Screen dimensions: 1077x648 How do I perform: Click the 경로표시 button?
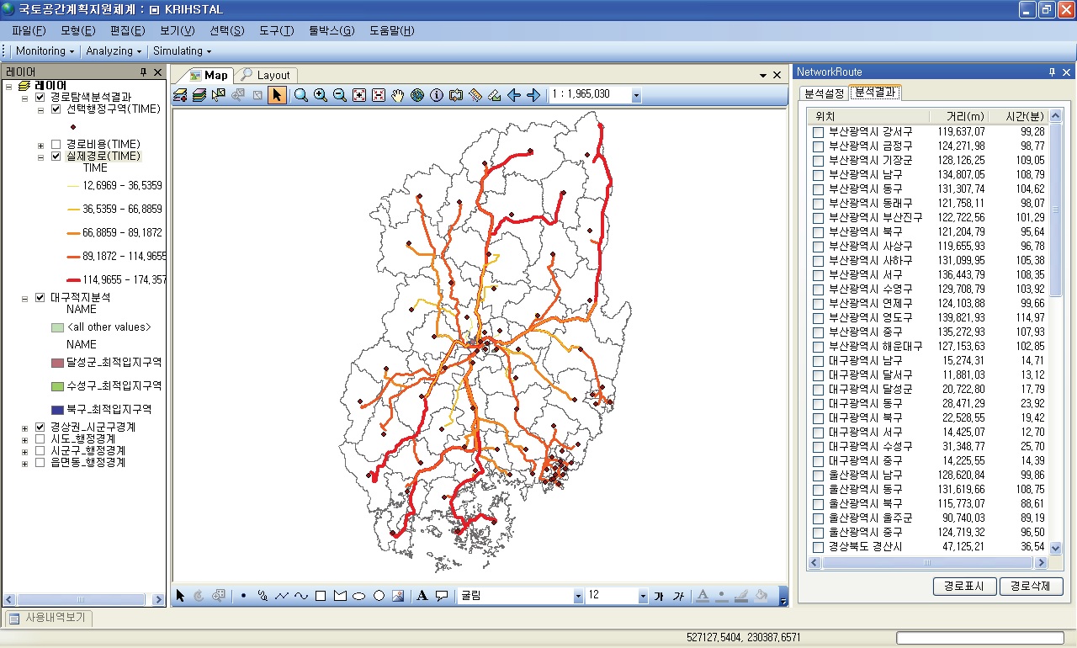click(964, 587)
